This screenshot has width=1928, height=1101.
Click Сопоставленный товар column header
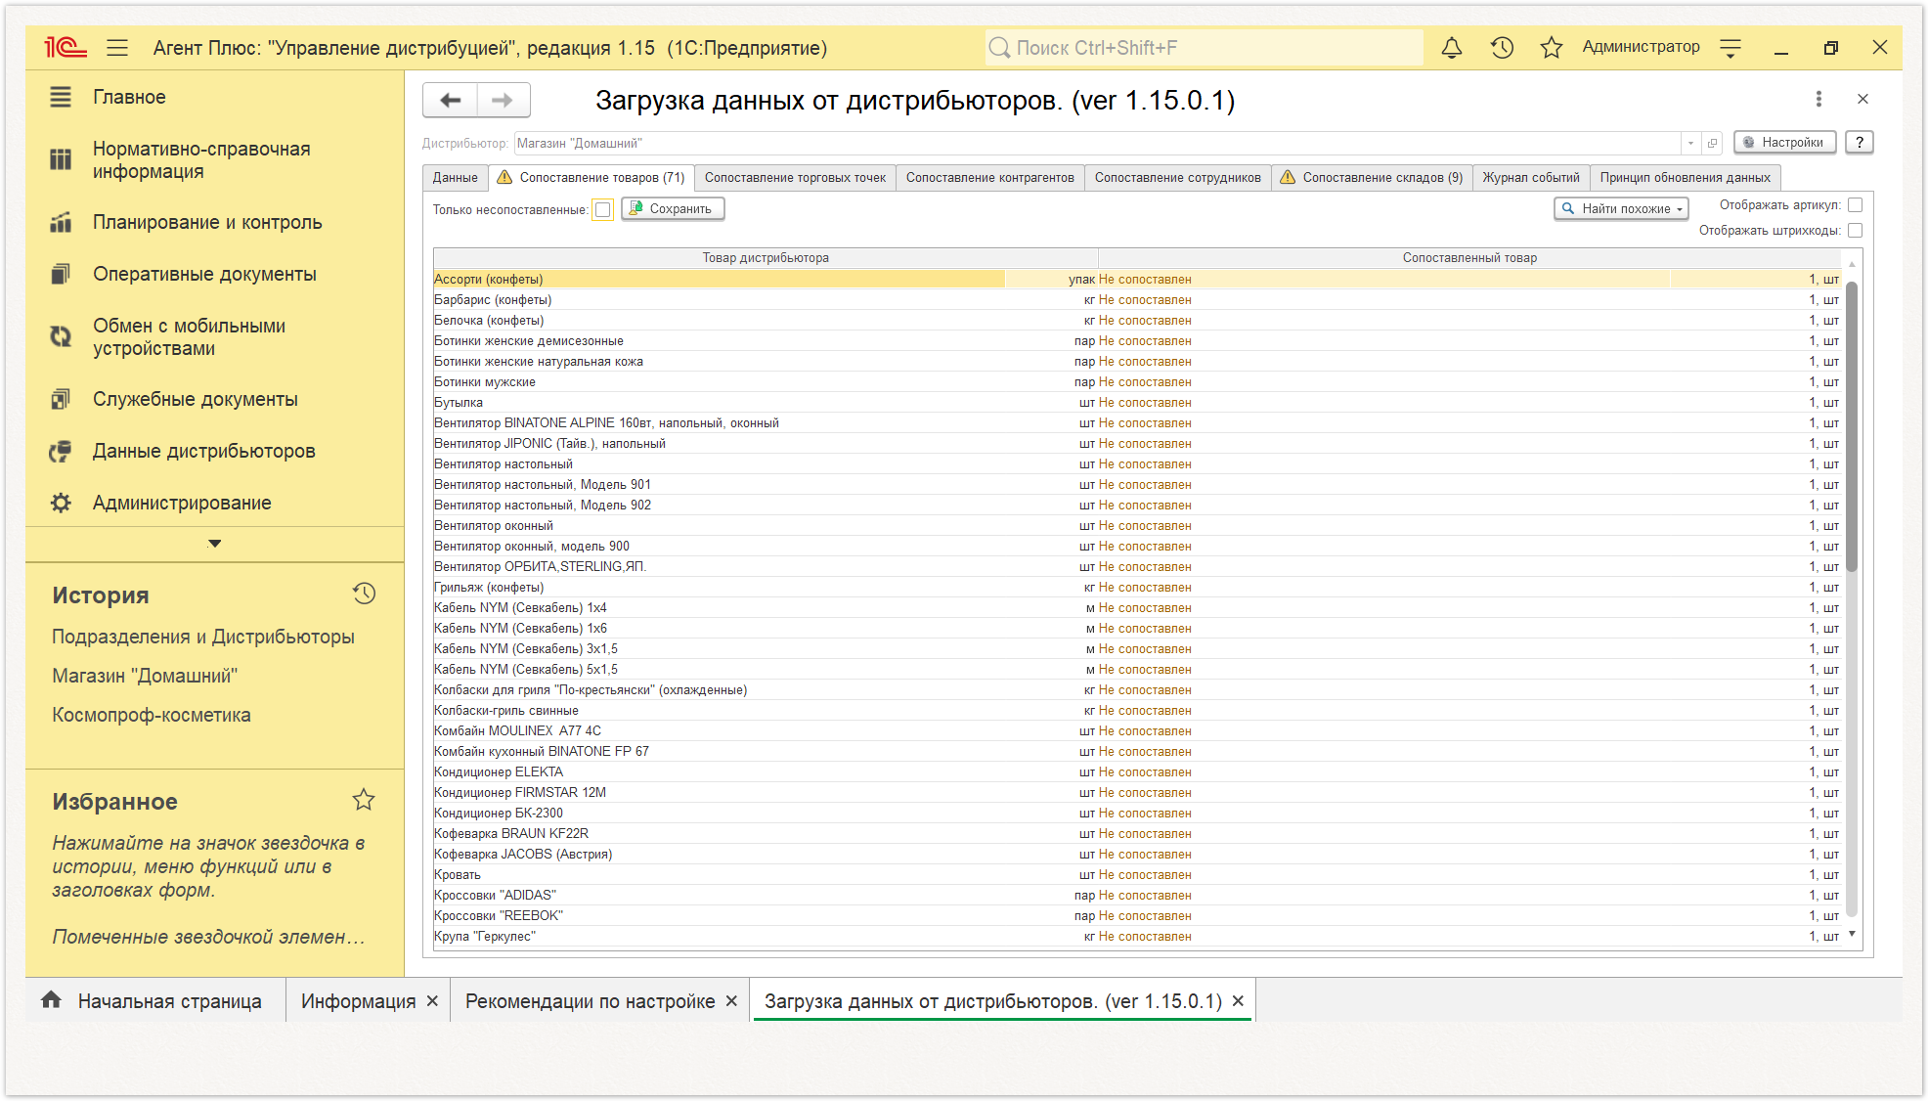coord(1469,258)
